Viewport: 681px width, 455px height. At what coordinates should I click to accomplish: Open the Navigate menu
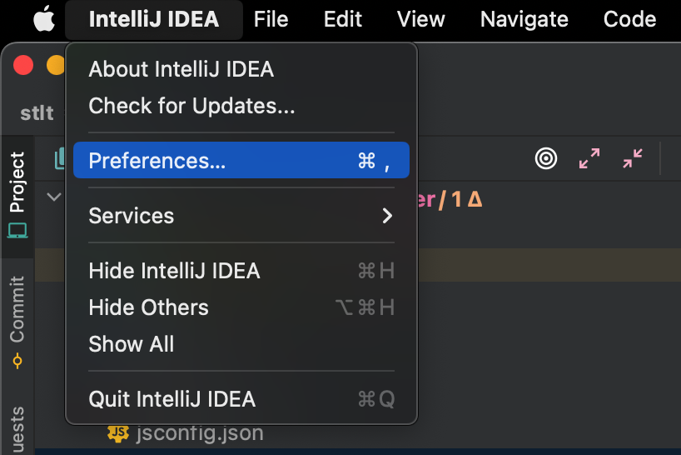coord(524,19)
